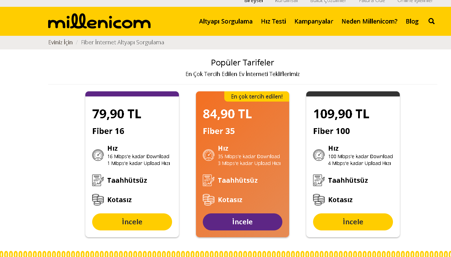Click Fiber 100 speedometer icon

[x=319, y=155]
